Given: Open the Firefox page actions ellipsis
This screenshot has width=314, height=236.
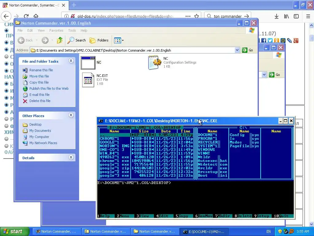Looking at the screenshot, I should 188,16.
